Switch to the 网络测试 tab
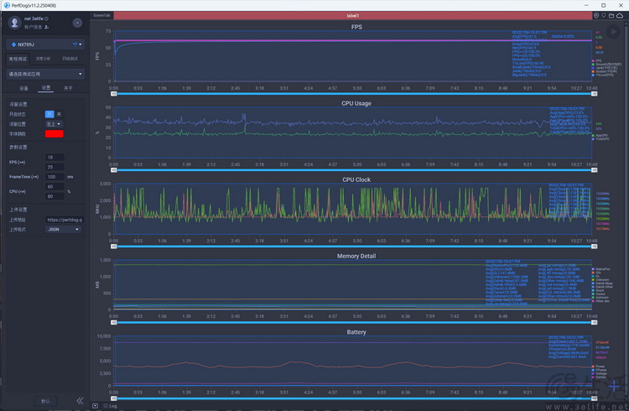 [x=70, y=59]
